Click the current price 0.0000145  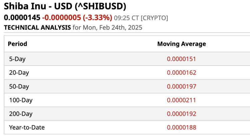click(22, 17)
